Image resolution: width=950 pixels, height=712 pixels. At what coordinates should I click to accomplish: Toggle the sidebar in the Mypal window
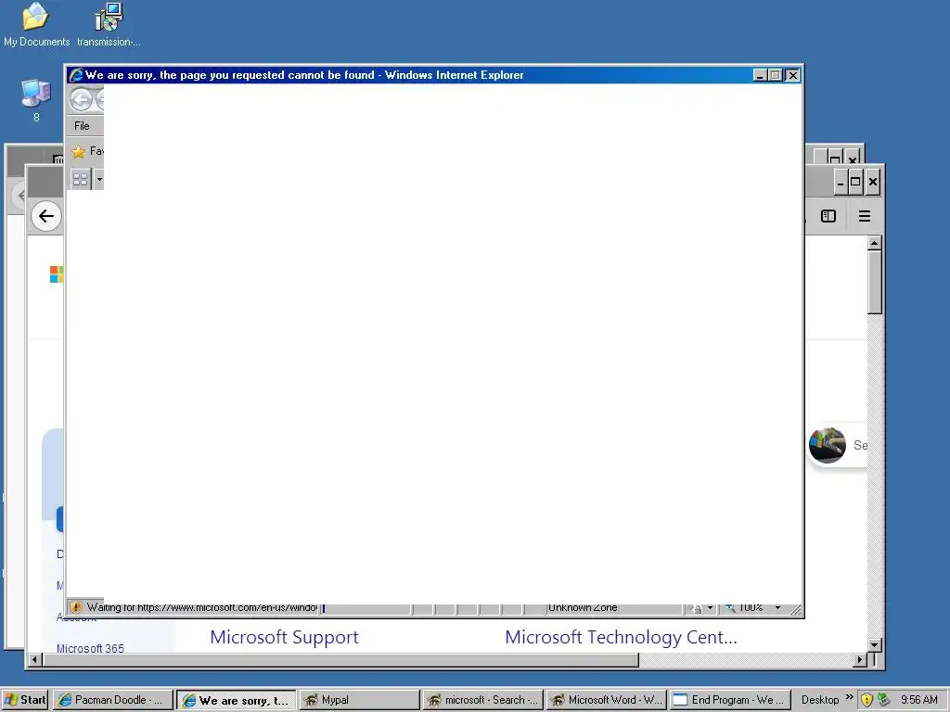(x=828, y=216)
